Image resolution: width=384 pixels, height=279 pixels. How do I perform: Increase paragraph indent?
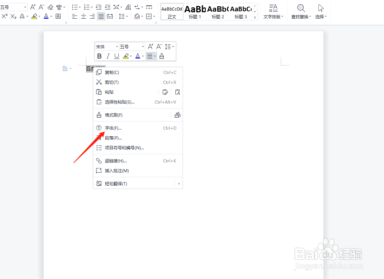click(107, 7)
